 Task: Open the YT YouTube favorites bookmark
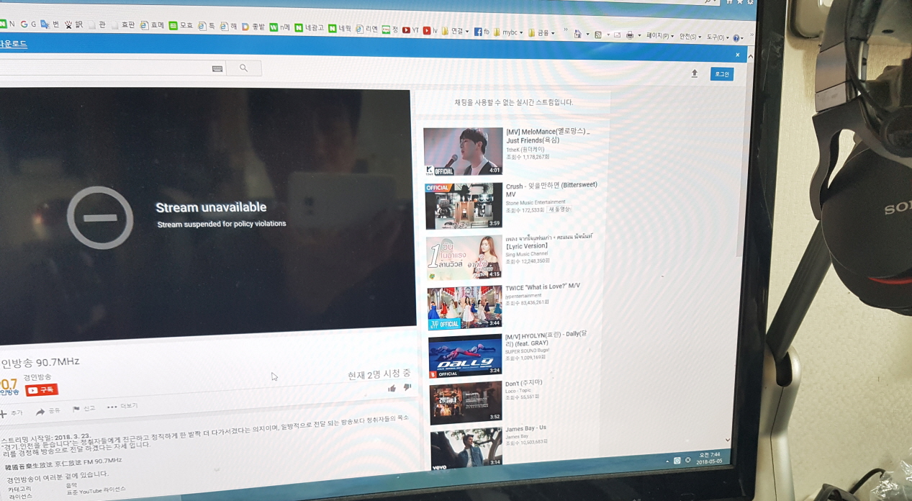pyautogui.click(x=410, y=30)
